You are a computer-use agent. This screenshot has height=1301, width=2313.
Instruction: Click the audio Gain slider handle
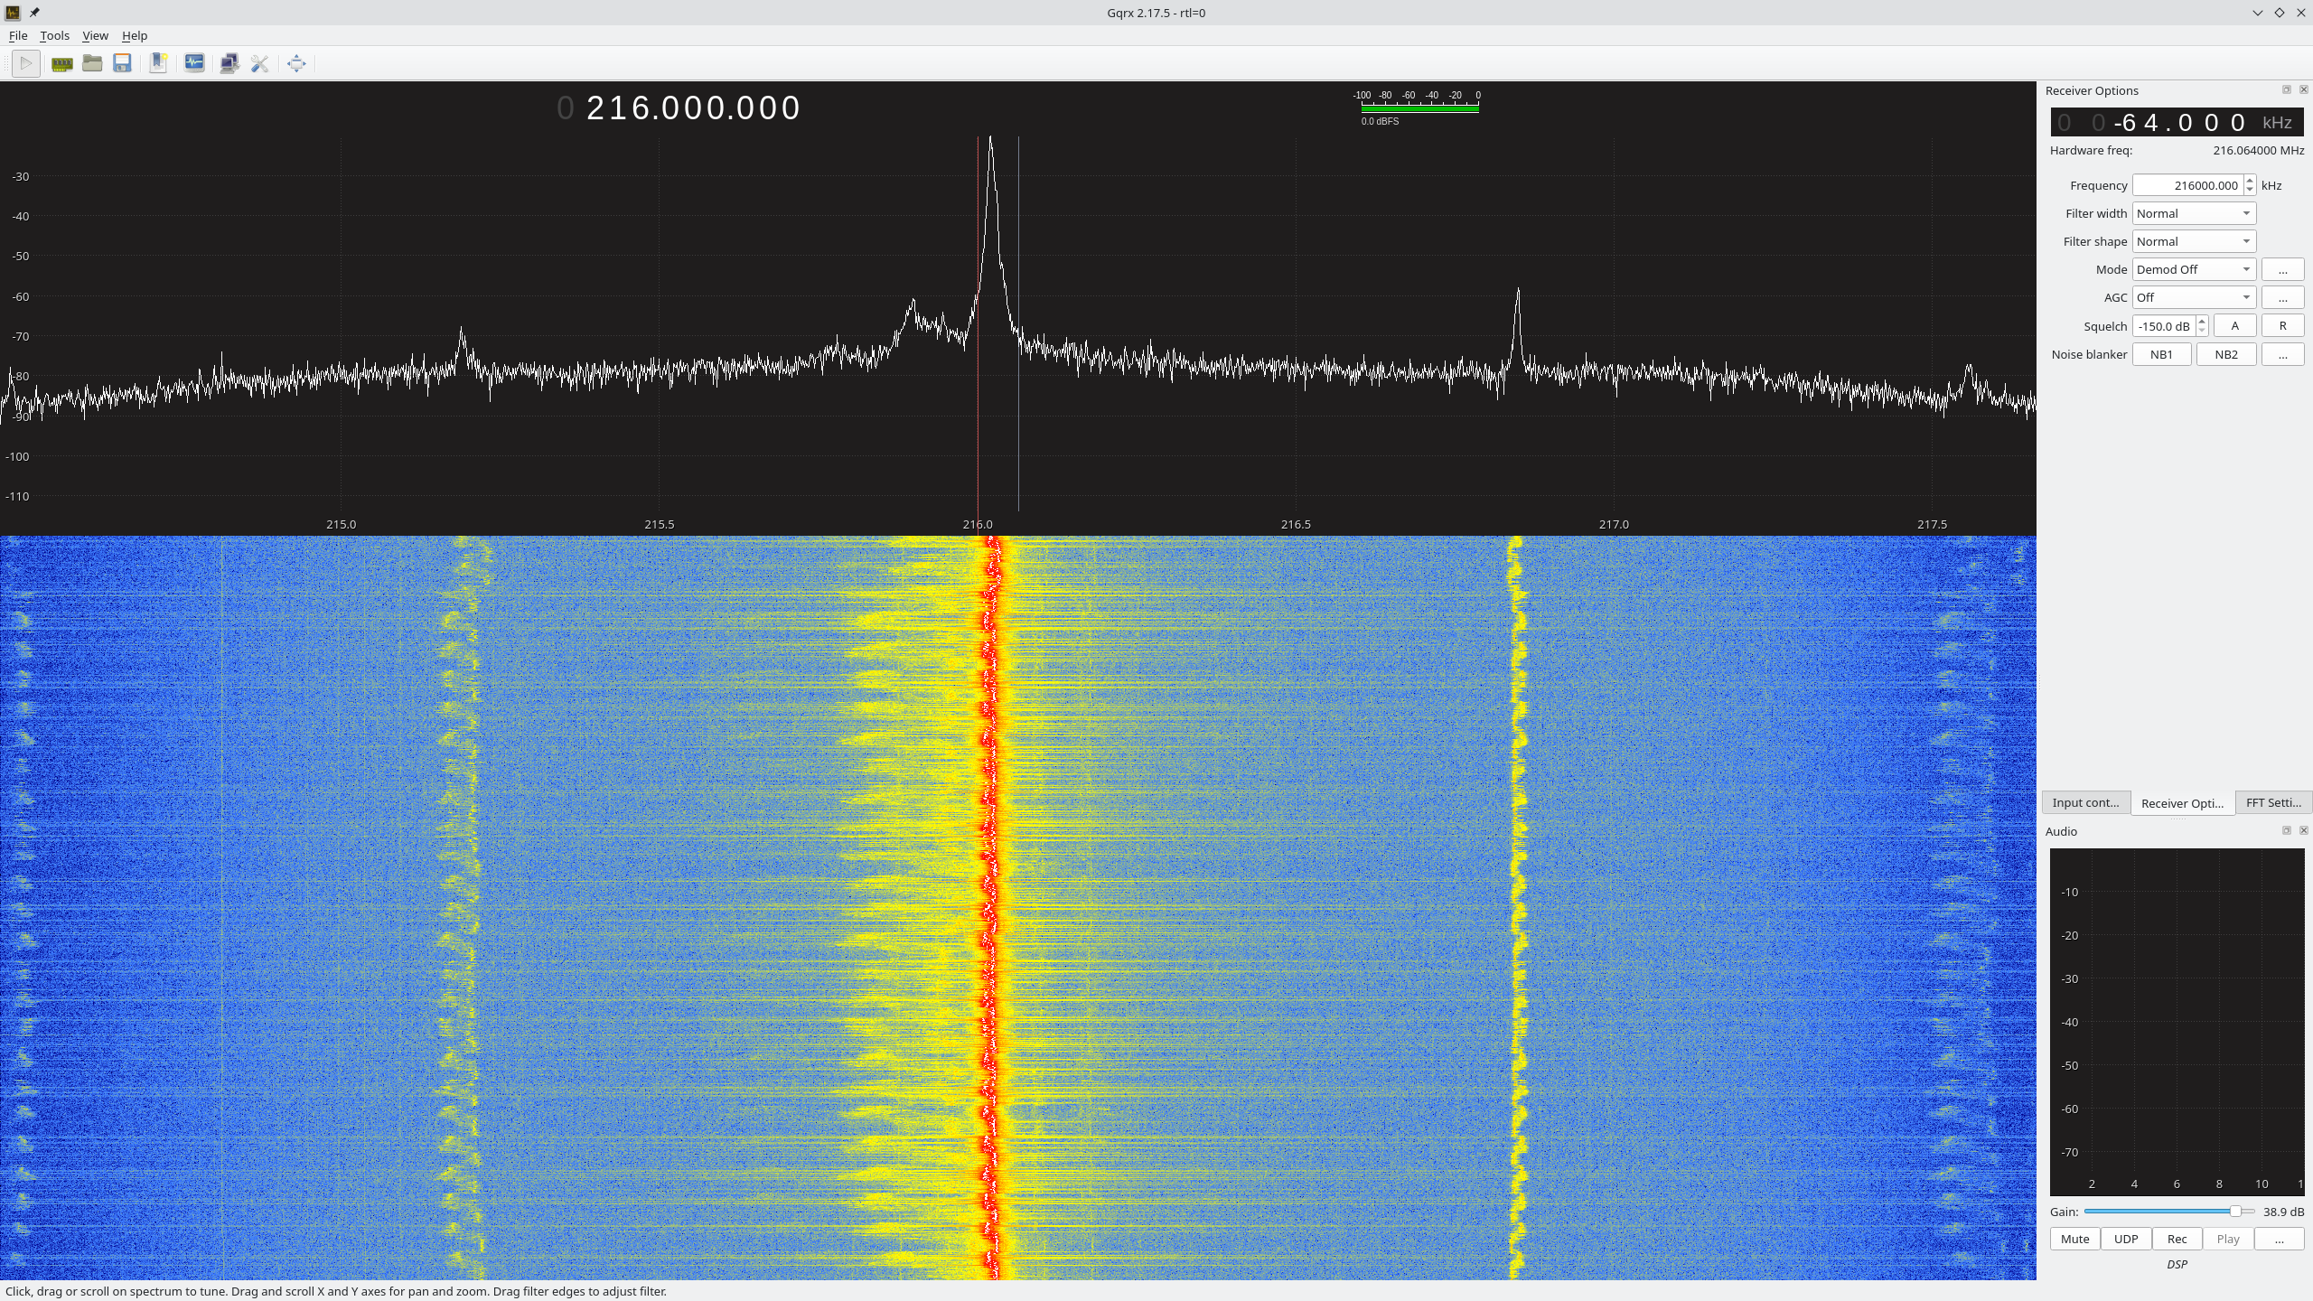pos(2235,1212)
